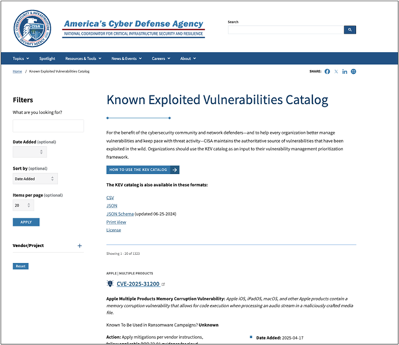Open the Topics menu
This screenshot has height=345, width=399.
[21, 58]
